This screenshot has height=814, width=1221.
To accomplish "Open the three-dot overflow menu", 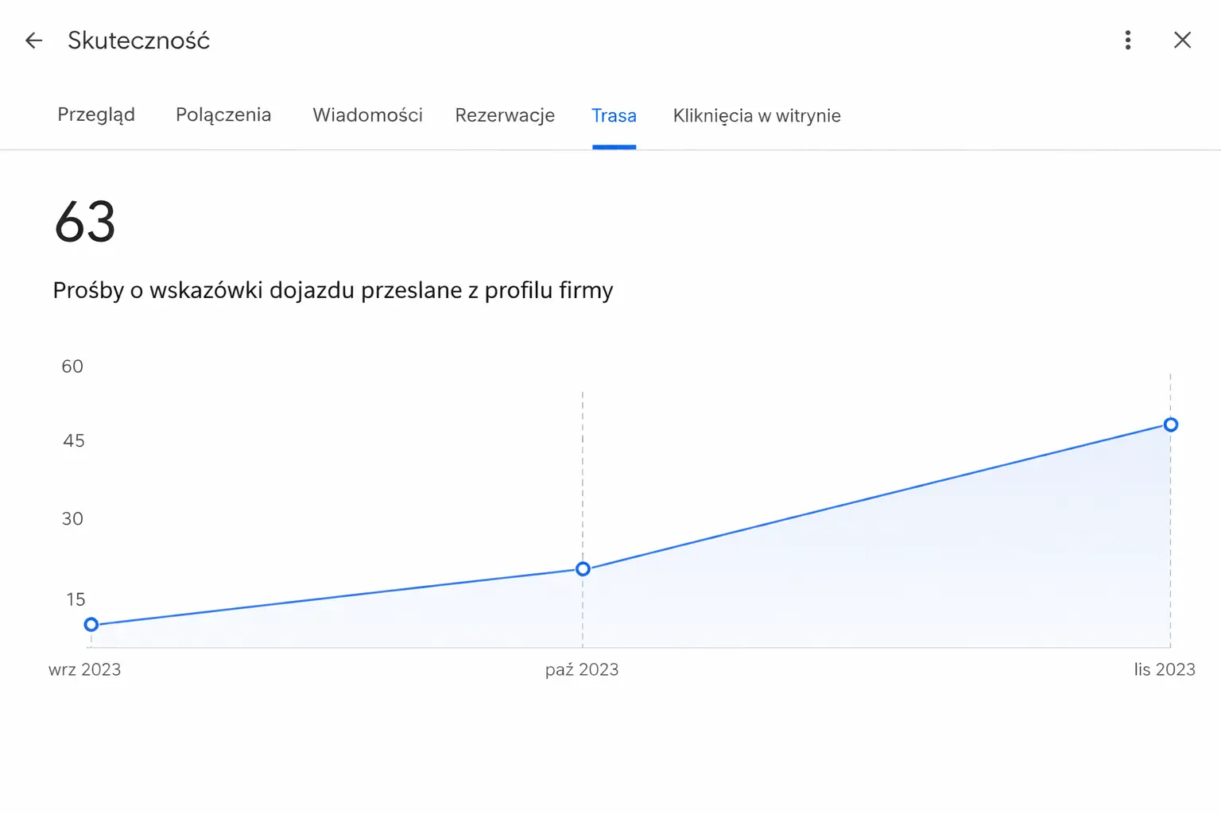I will tap(1127, 40).
